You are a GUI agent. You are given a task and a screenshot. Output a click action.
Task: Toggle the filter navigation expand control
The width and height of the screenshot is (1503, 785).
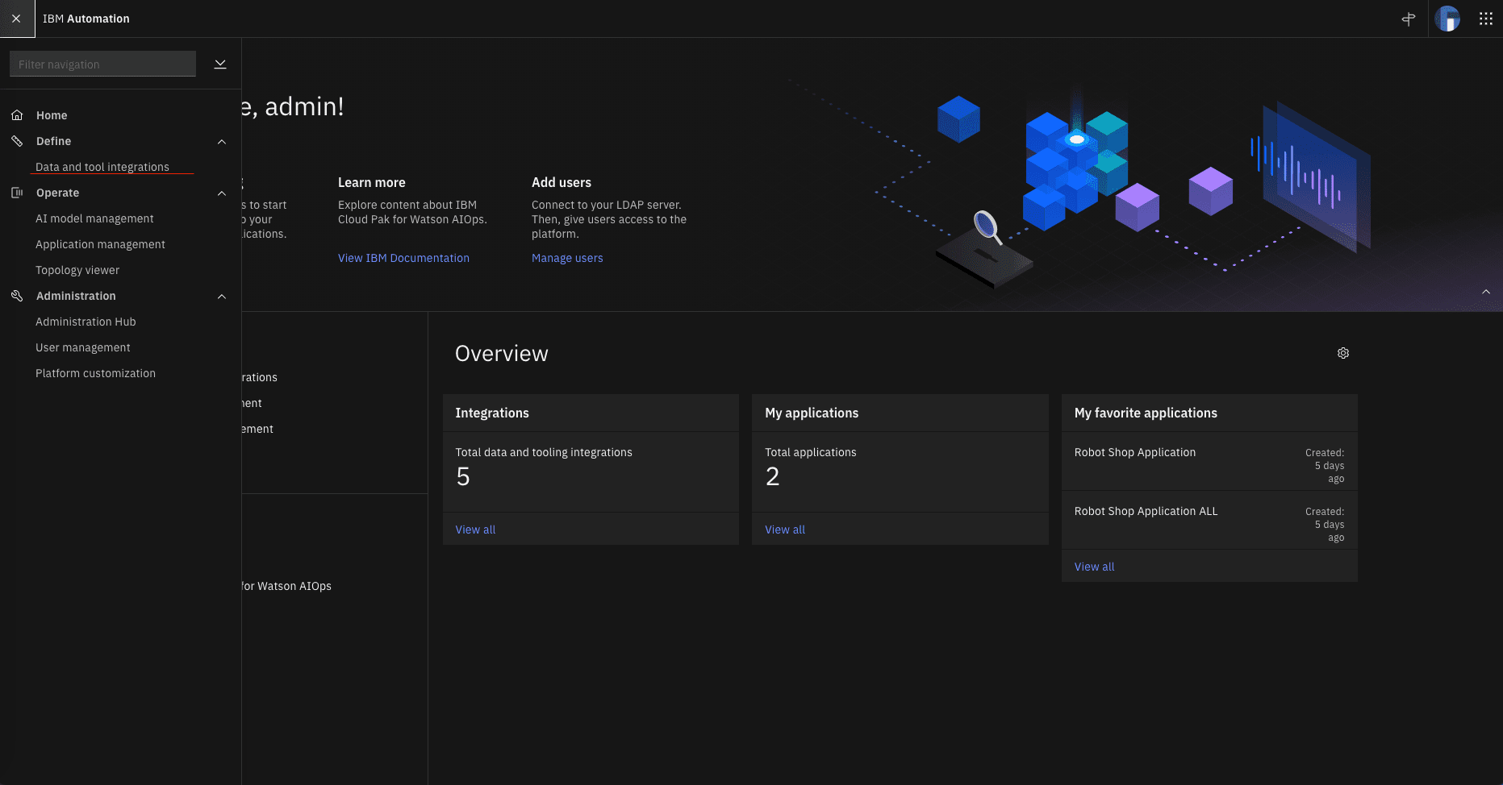click(219, 63)
